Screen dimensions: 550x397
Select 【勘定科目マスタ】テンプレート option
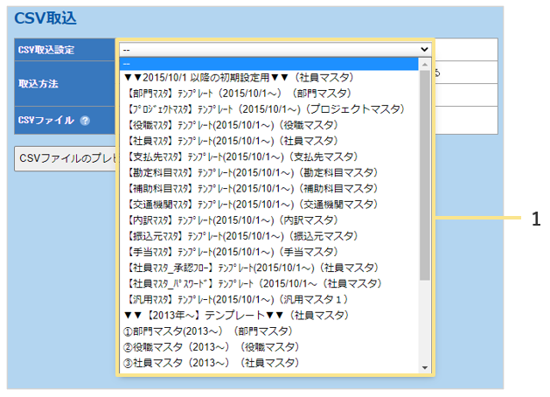point(247,172)
